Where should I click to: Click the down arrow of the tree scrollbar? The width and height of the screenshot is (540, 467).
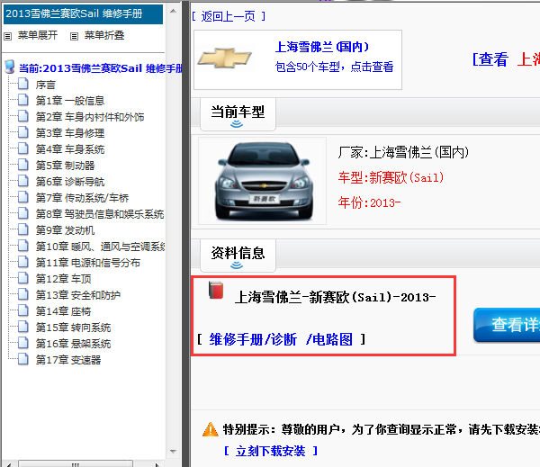pos(173,451)
